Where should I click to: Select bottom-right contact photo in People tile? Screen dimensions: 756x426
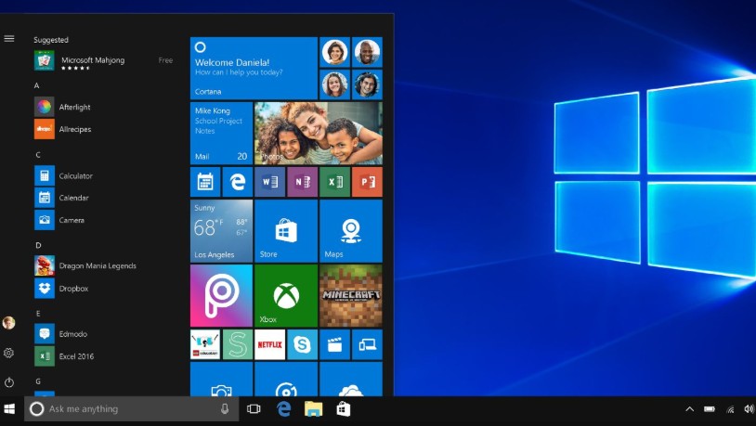(x=367, y=84)
